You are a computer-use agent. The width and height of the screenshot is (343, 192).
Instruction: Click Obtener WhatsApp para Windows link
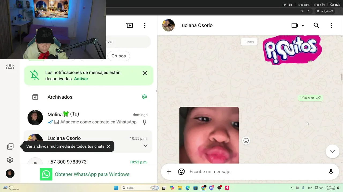pos(92,174)
